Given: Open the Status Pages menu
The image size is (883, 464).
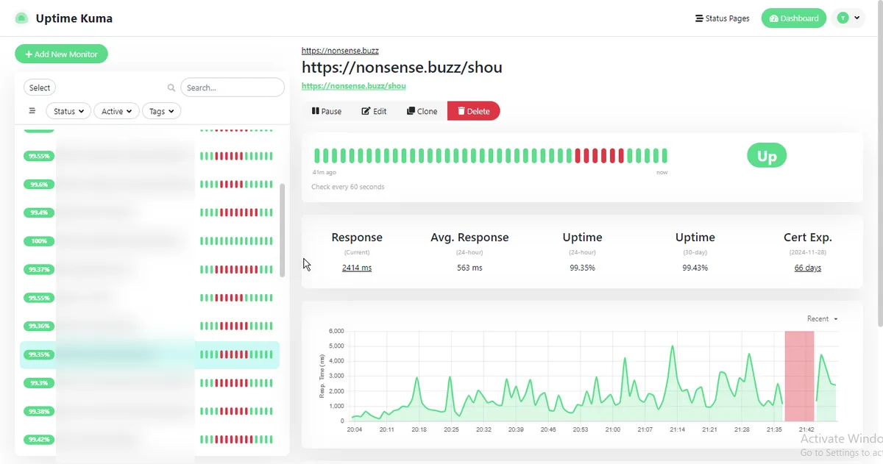Looking at the screenshot, I should [x=722, y=18].
